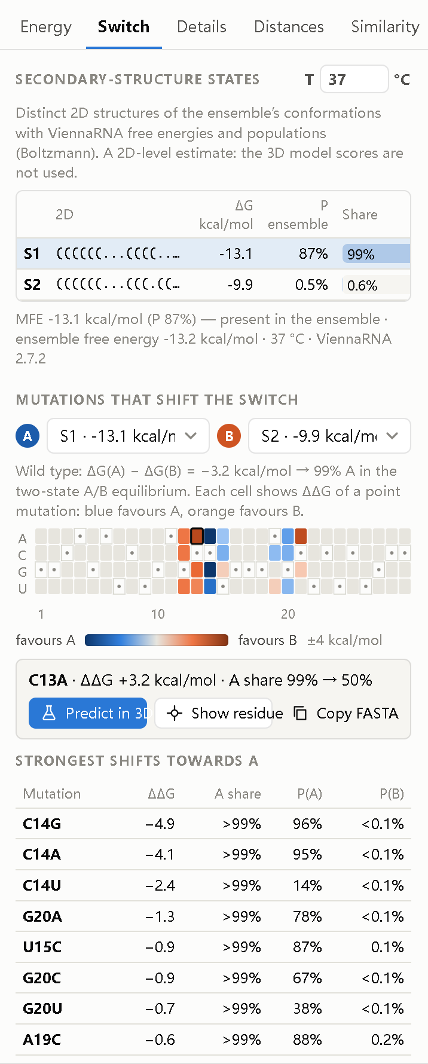Image resolution: width=428 pixels, height=1064 pixels.
Task: Open the state A dropdown showing S1
Action: click(128, 436)
